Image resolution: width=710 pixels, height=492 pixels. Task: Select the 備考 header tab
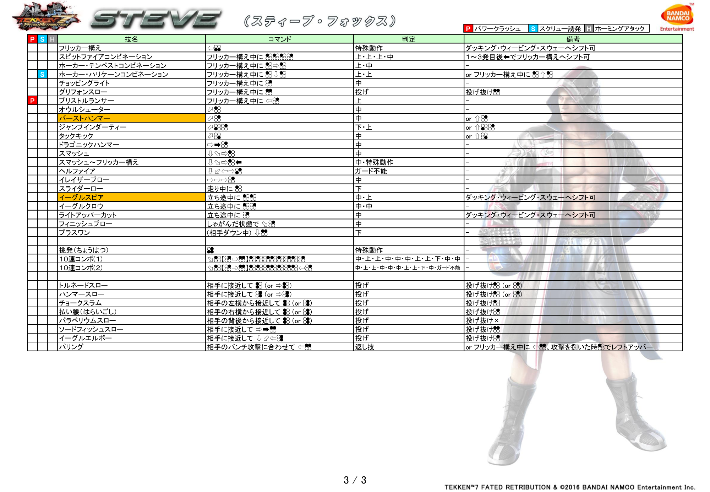point(573,39)
